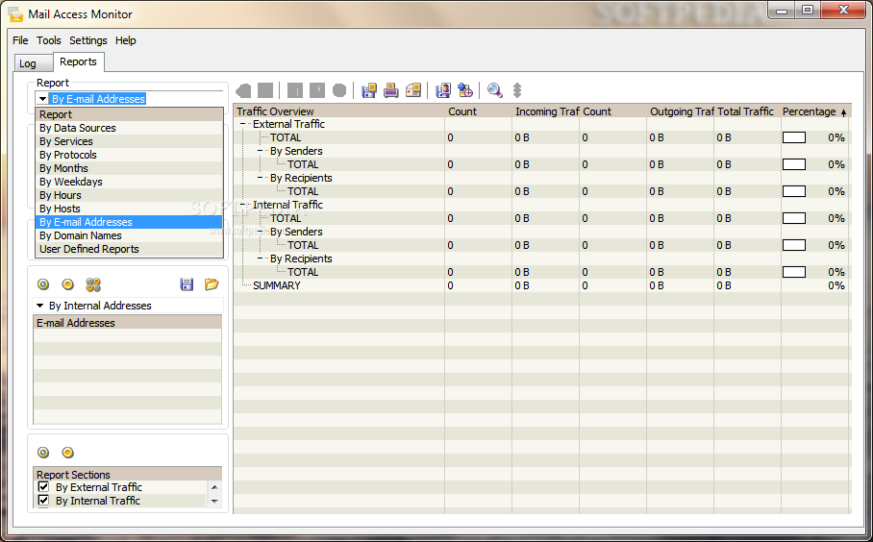Choose By Weekdays in report list
The width and height of the screenshot is (873, 542).
point(129,182)
